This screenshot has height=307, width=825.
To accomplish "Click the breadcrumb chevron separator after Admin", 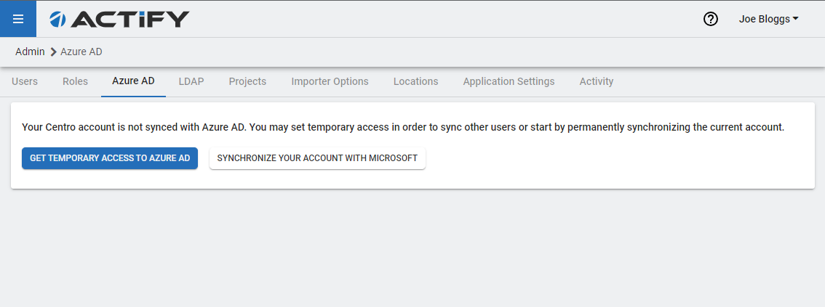I will pos(53,52).
